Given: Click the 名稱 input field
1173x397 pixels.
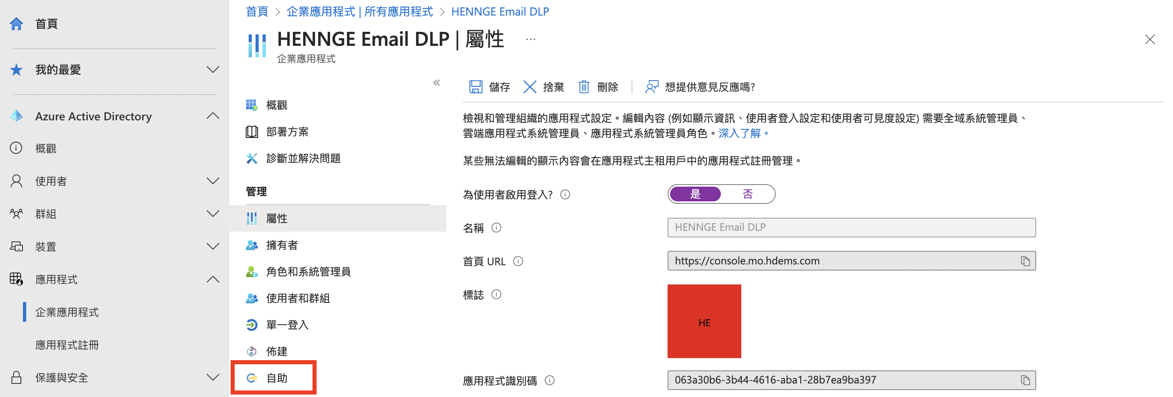Looking at the screenshot, I should (851, 228).
